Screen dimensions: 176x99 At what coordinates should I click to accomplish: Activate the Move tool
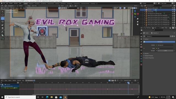[x=2, y=18]
